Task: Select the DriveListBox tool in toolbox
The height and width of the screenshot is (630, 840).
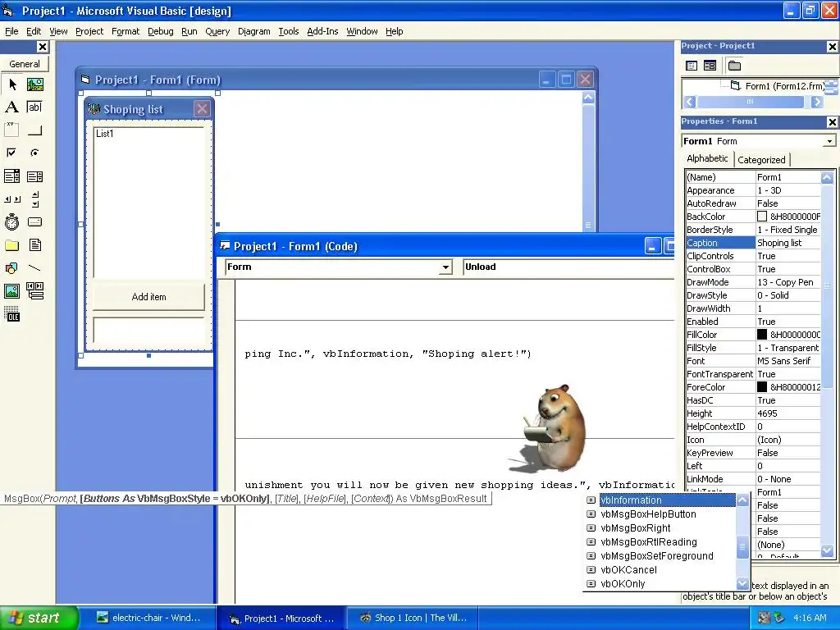Action: pyautogui.click(x=34, y=221)
